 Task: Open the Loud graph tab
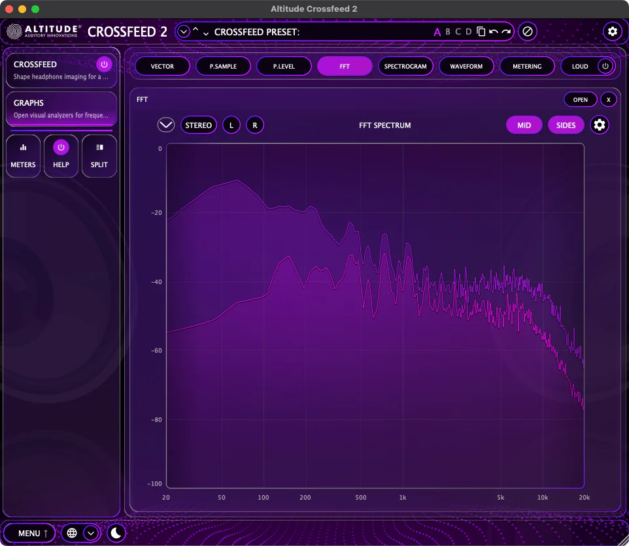click(580, 66)
